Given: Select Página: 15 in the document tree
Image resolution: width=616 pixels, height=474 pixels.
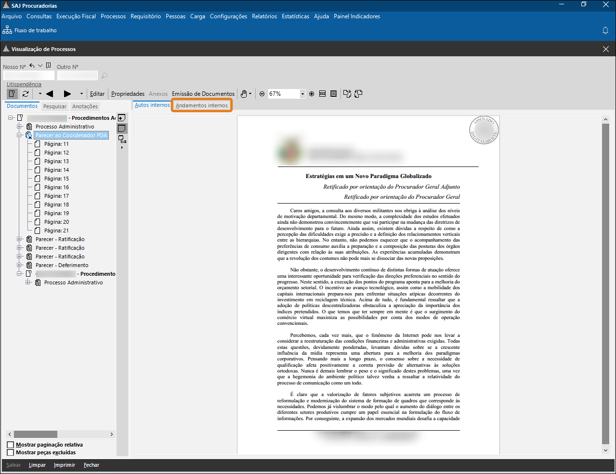Looking at the screenshot, I should (x=56, y=179).
